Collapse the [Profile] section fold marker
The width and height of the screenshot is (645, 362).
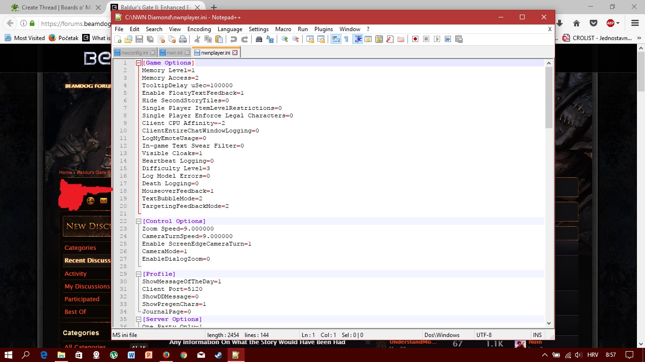[138, 274]
